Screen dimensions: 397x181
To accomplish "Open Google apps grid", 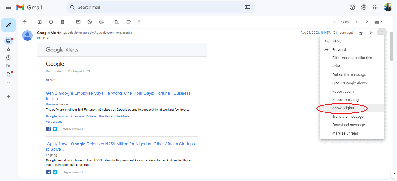I will tap(375, 7).
